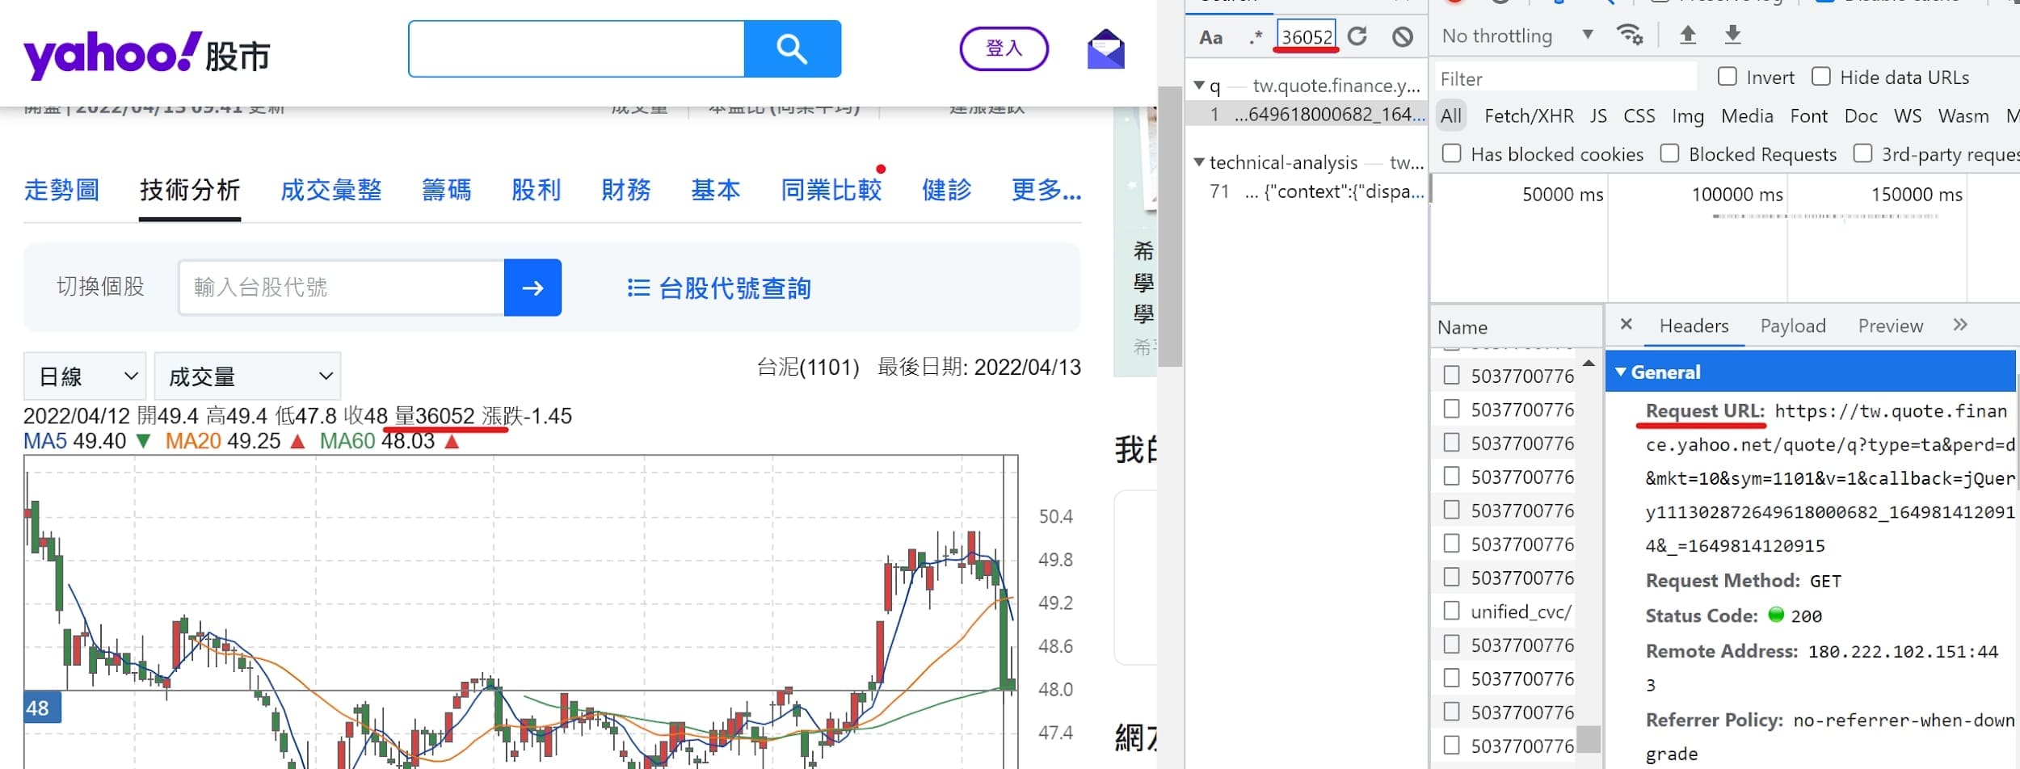Viewport: 2020px width, 769px height.
Task: Click the 輸入台股代號 input field
Action: coord(341,288)
